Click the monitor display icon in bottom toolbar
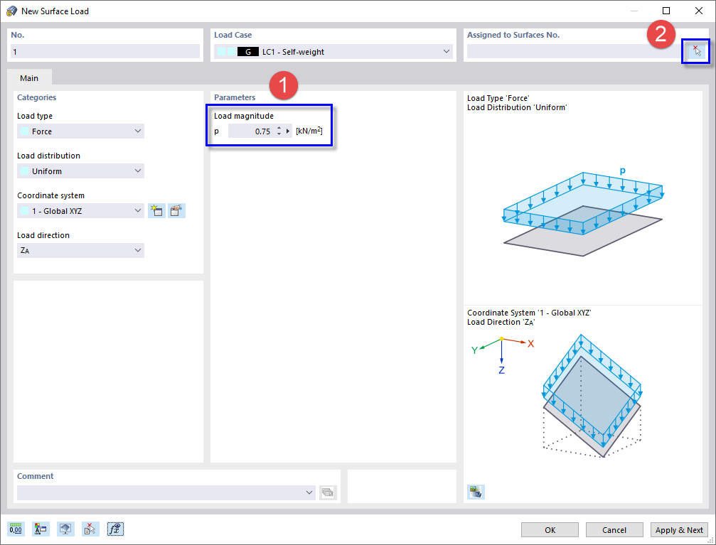Image resolution: width=716 pixels, height=545 pixels. coord(65,529)
